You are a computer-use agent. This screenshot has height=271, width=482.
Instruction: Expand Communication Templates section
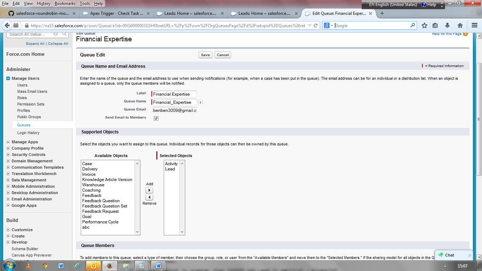tap(8, 167)
